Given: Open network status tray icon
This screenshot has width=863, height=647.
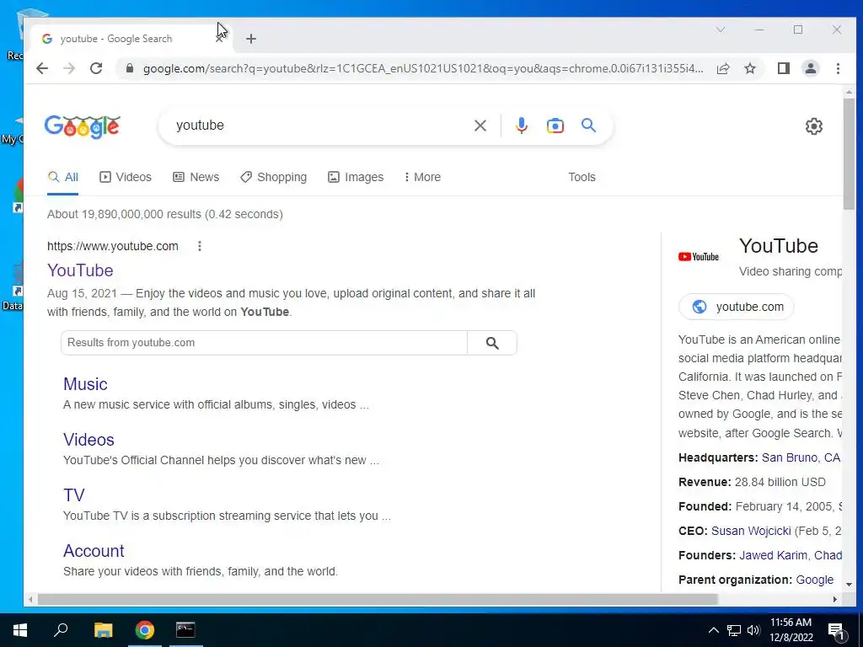Looking at the screenshot, I should click(x=734, y=630).
